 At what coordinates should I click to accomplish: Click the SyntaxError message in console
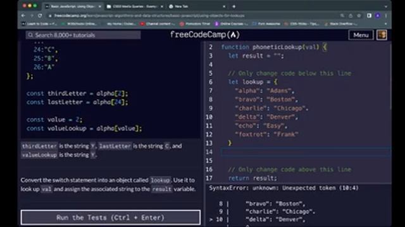pos(284,188)
